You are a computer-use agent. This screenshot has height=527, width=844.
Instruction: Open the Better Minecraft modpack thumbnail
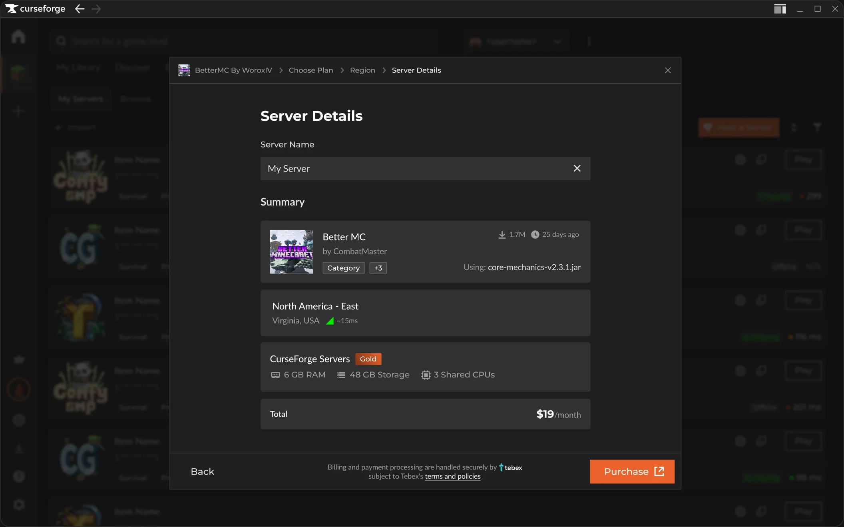[x=291, y=252]
